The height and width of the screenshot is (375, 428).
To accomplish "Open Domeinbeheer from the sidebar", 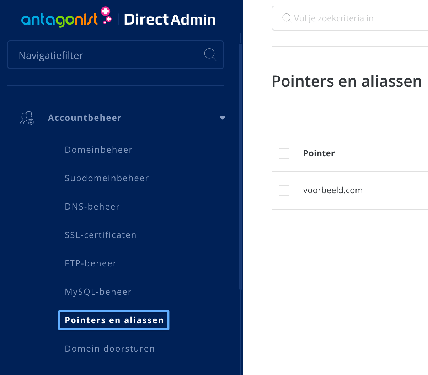I will (98, 150).
